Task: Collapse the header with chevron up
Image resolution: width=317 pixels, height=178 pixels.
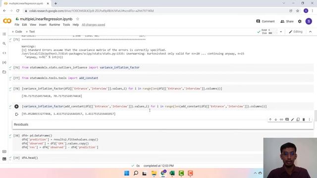Action: (x=311, y=32)
